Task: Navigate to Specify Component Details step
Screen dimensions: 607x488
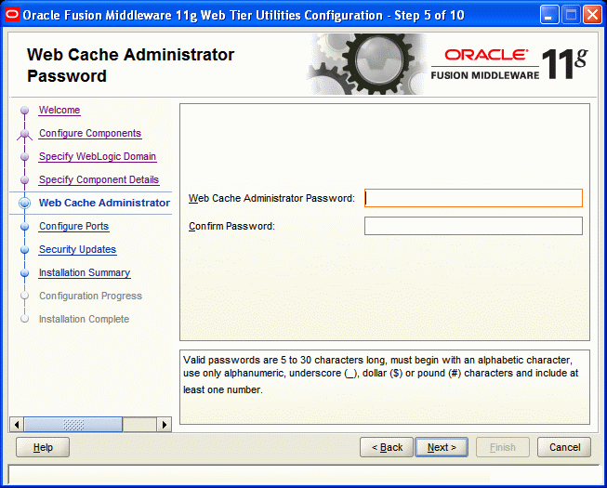Action: (x=99, y=180)
